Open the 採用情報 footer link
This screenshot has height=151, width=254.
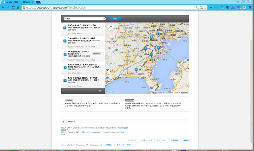[x=174, y=140]
